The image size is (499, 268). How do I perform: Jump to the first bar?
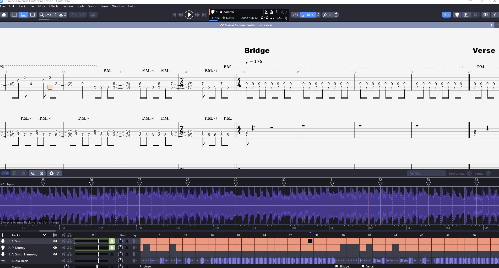(173, 15)
